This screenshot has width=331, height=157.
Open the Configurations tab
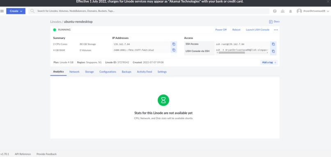(108, 72)
